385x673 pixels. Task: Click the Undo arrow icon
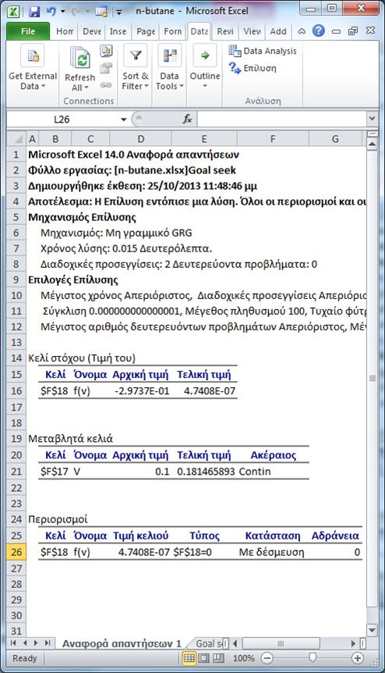[51, 11]
